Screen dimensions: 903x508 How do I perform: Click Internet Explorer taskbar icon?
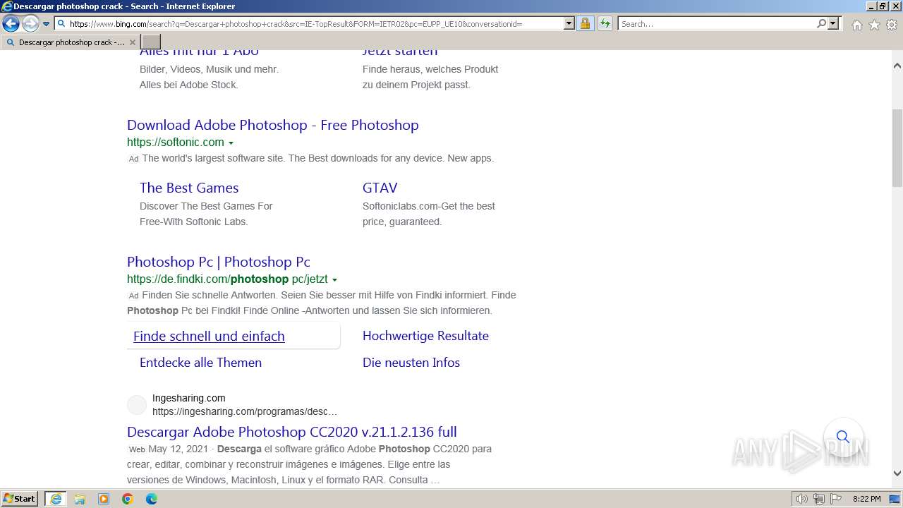coord(56,499)
